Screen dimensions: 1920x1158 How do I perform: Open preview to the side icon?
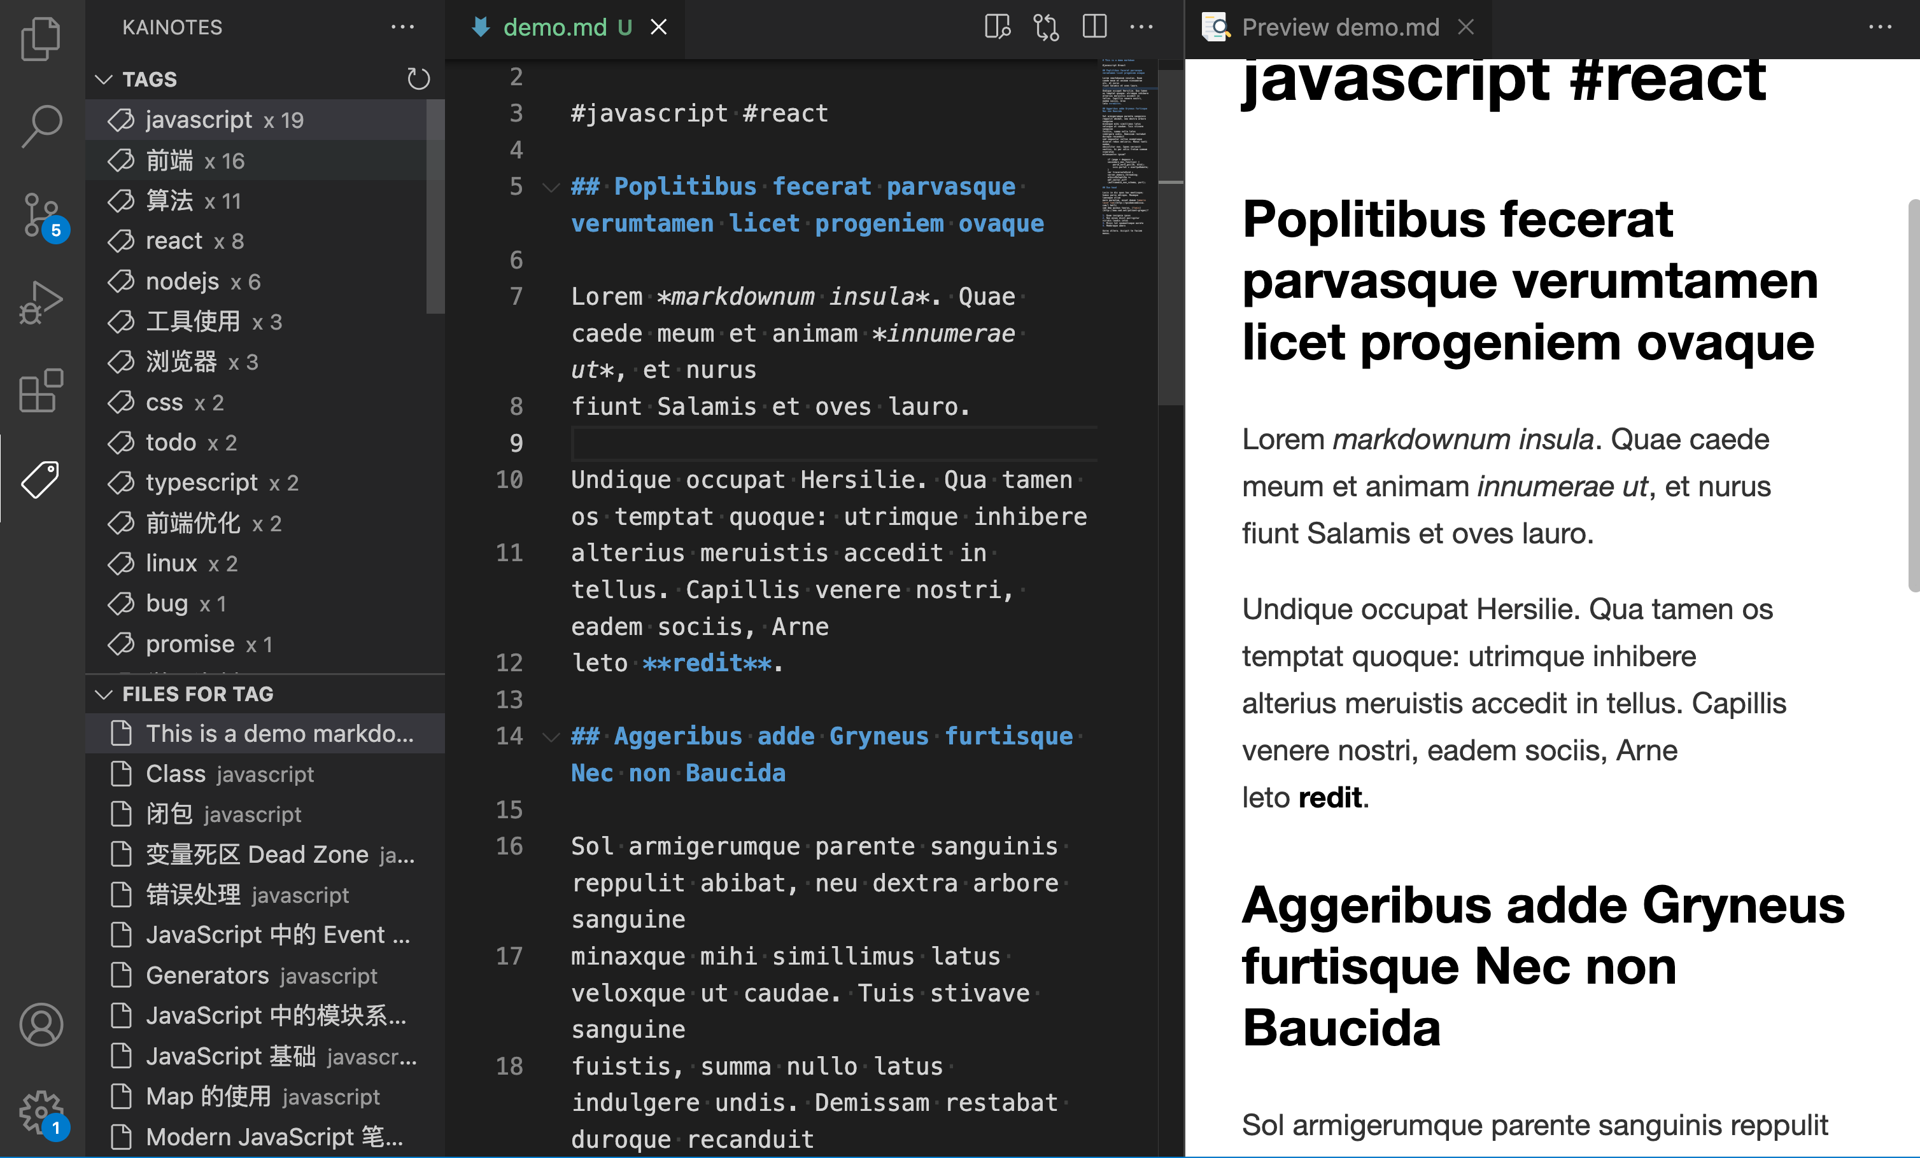998,27
